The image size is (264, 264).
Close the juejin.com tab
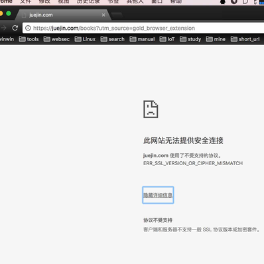coord(103,15)
